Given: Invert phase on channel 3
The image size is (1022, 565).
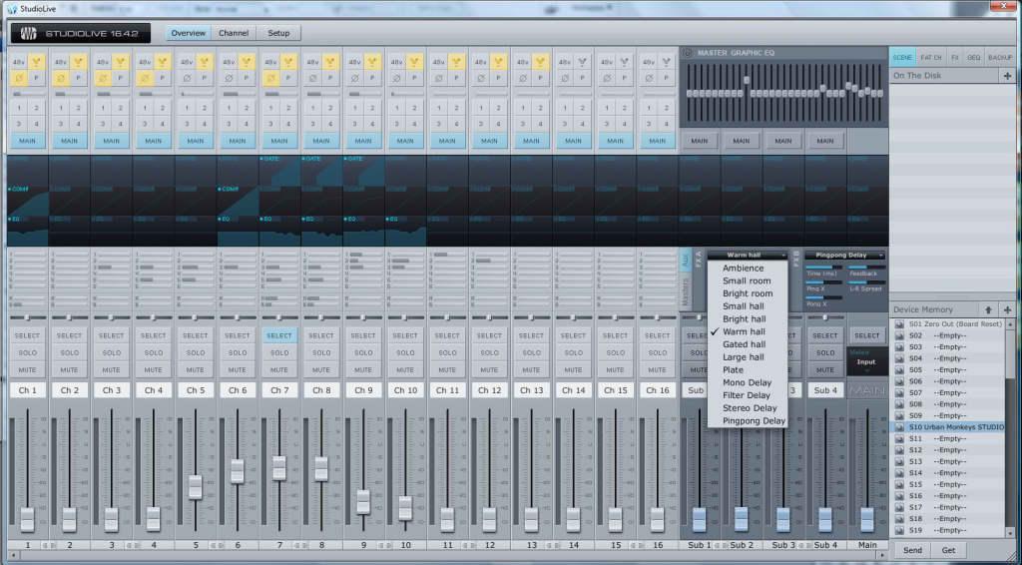Looking at the screenshot, I should point(103,78).
